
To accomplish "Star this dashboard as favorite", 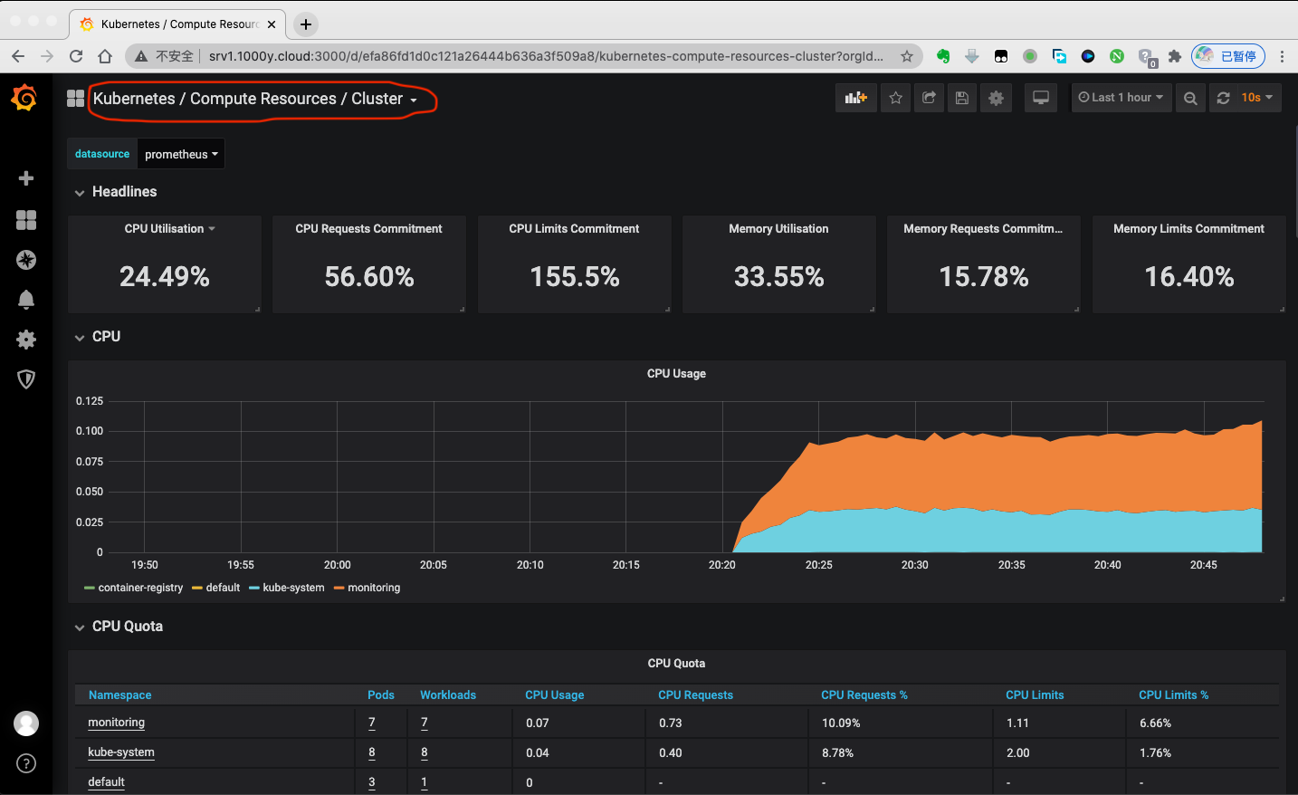I will pos(895,98).
